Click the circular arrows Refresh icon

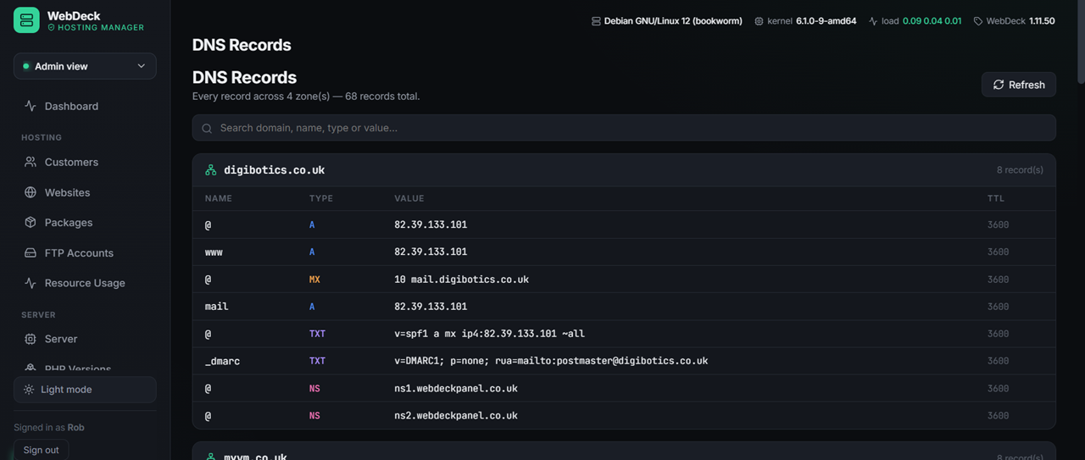999,85
